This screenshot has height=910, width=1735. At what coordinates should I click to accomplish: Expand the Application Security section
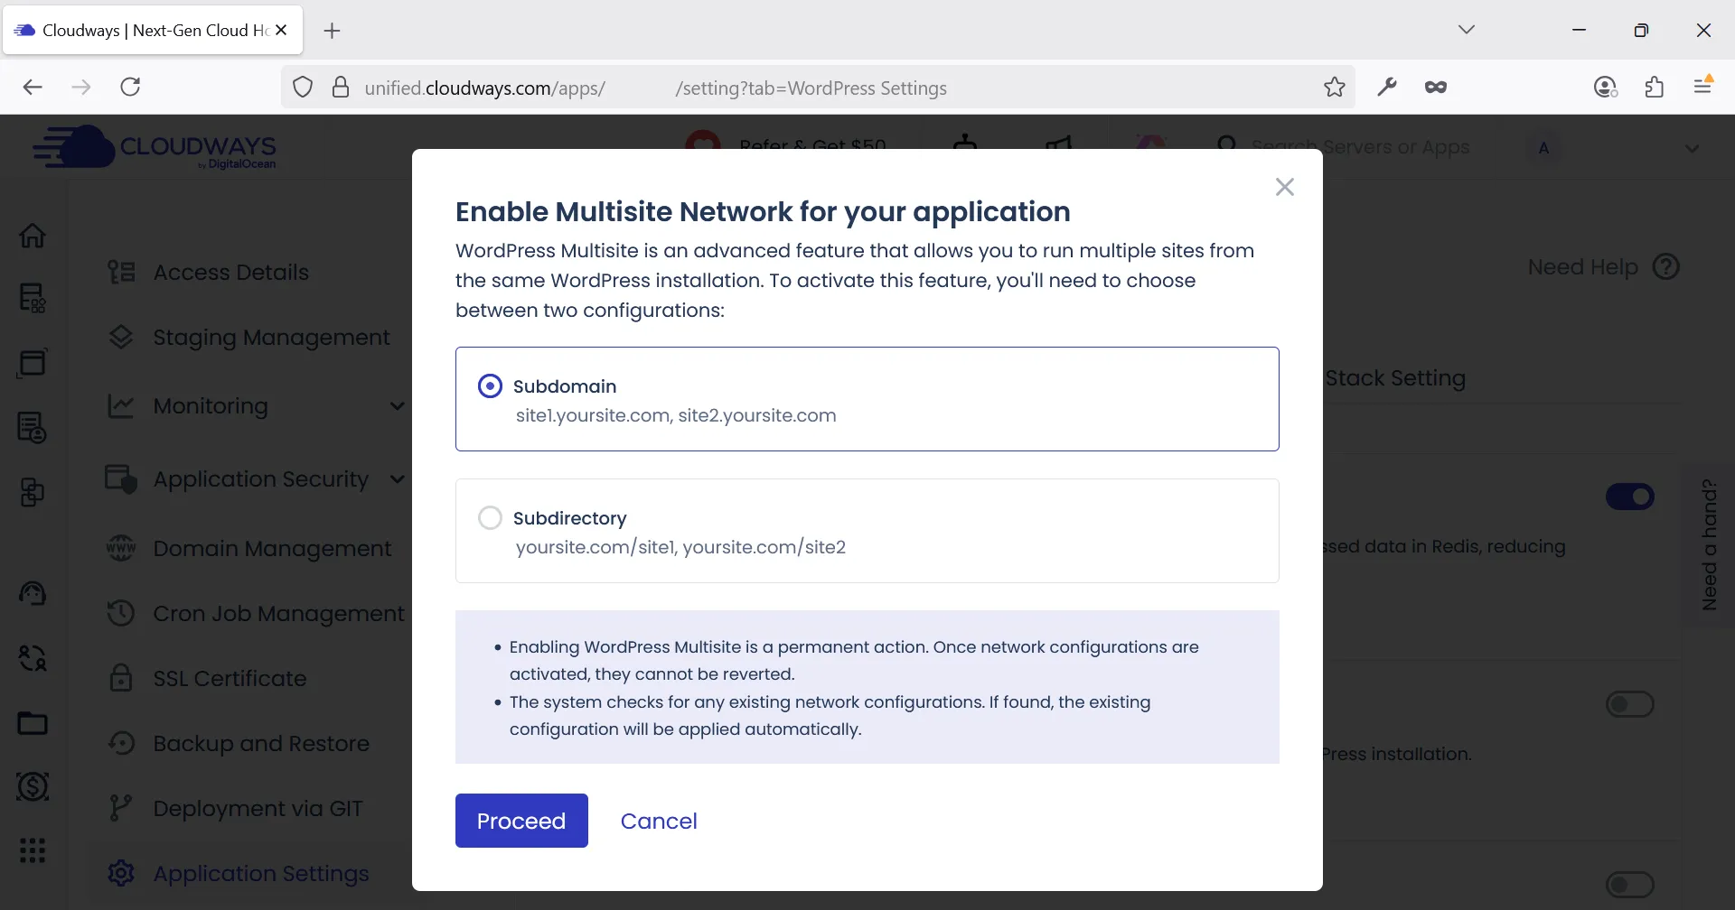[x=398, y=478]
